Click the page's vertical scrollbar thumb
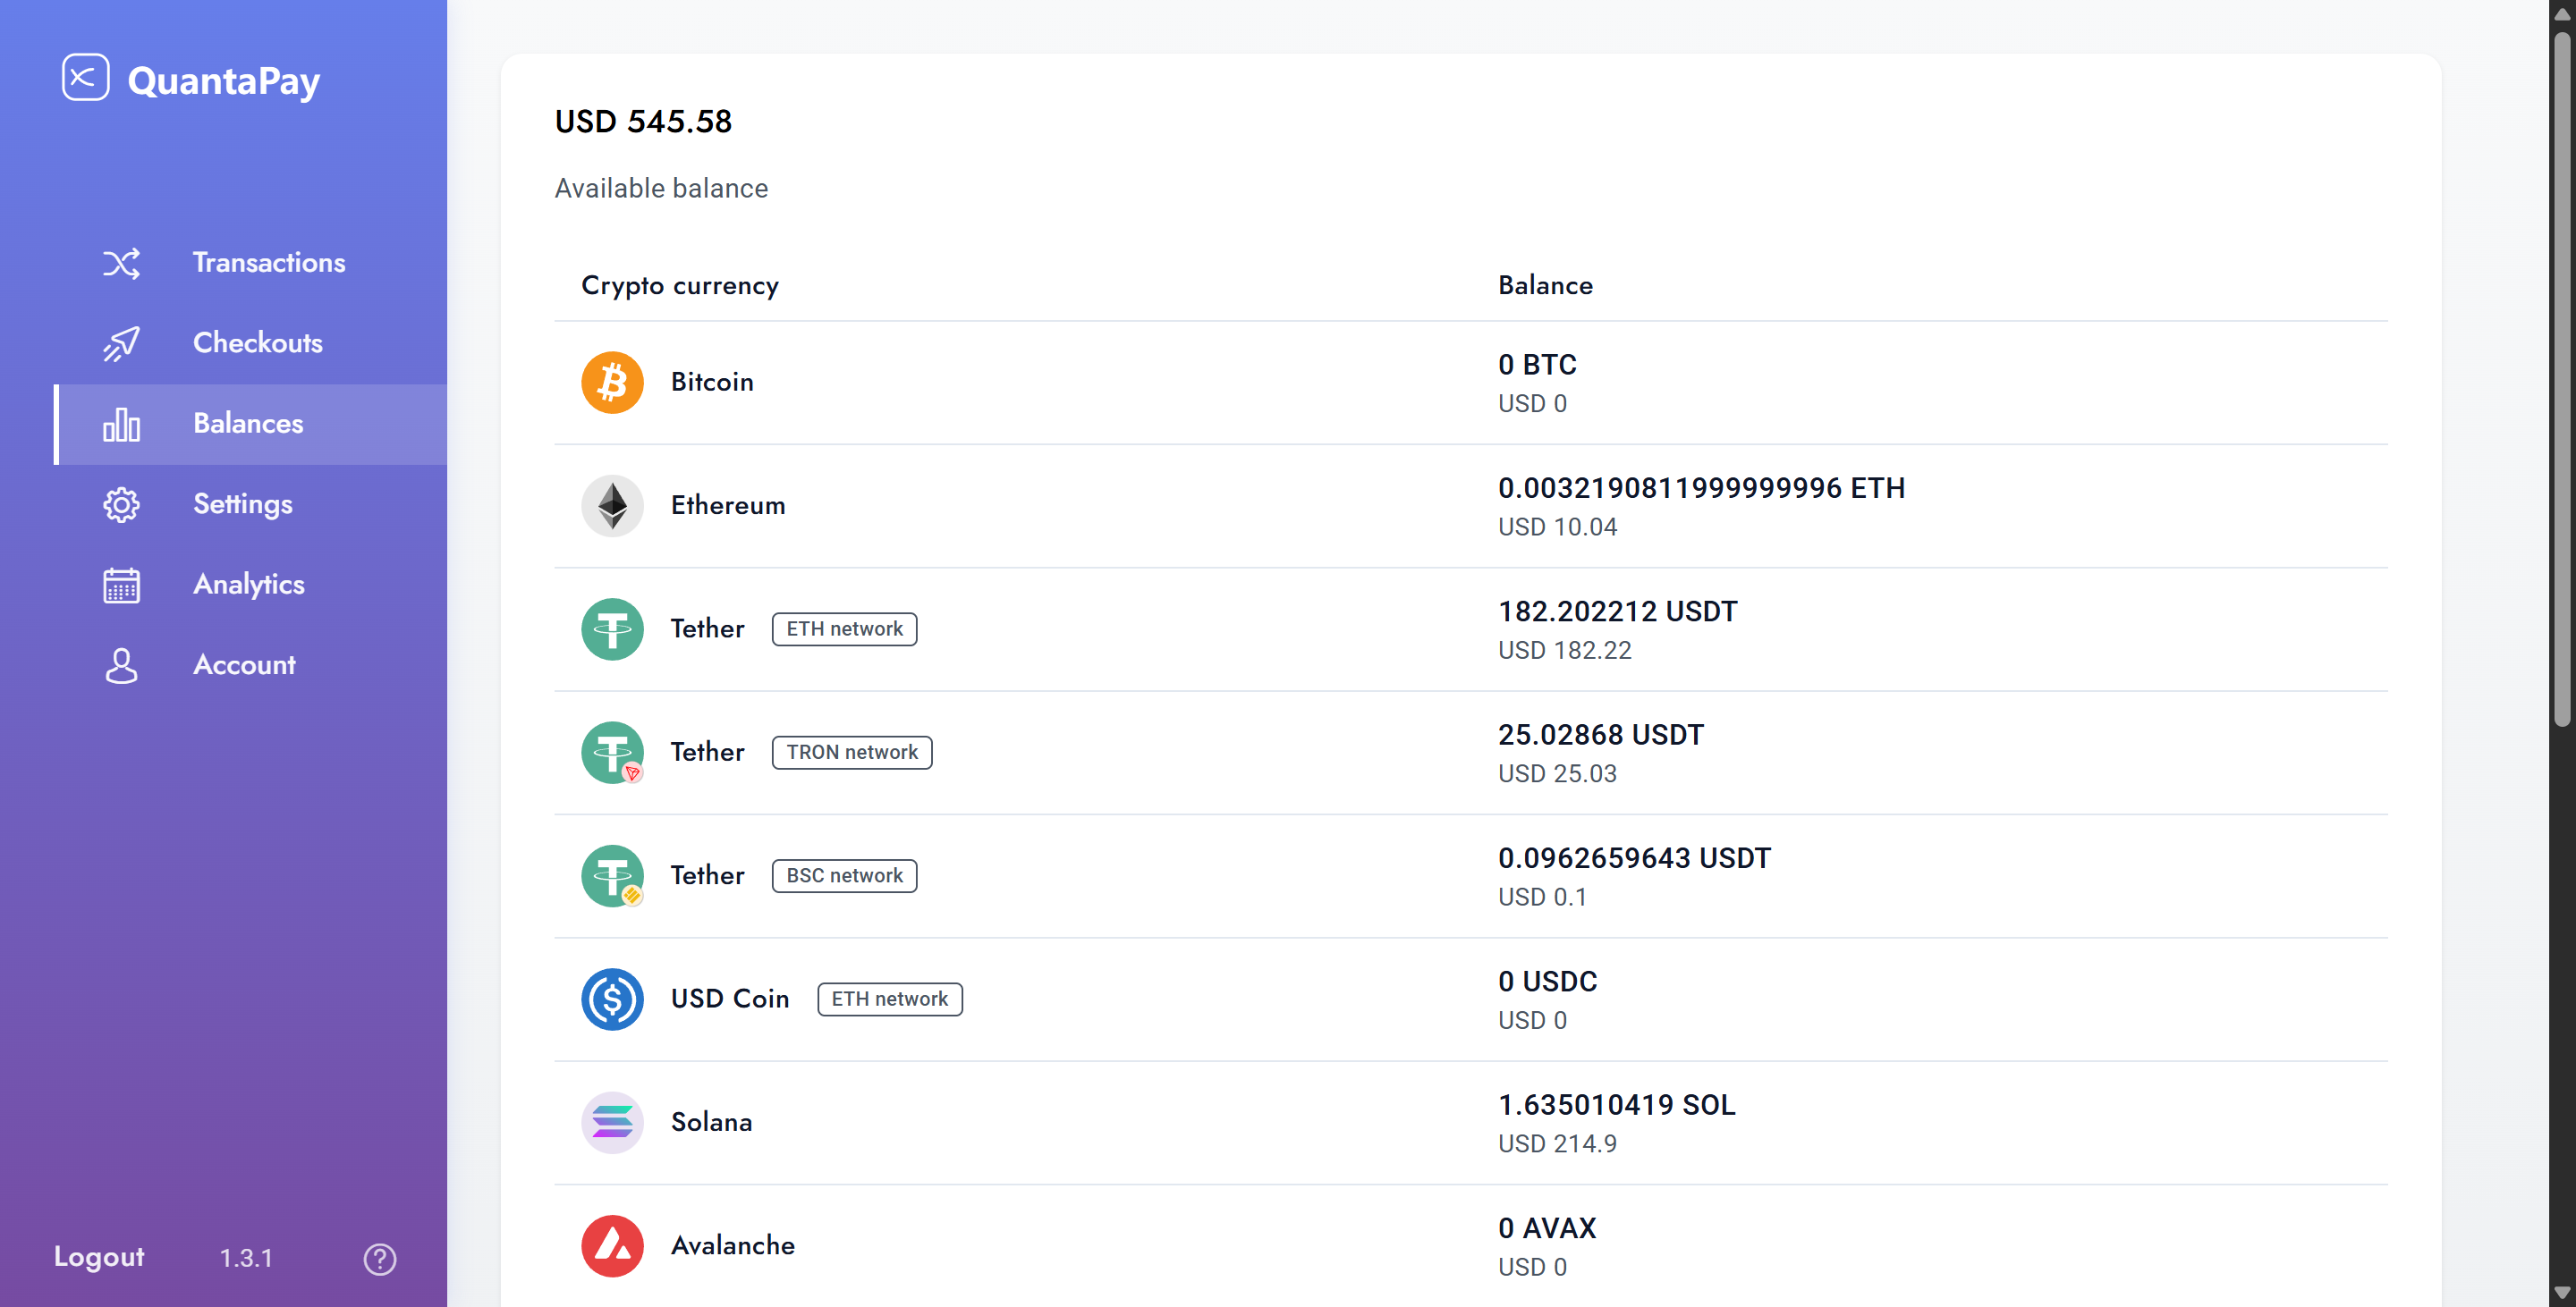Viewport: 2576px width, 1307px height. click(x=2562, y=380)
